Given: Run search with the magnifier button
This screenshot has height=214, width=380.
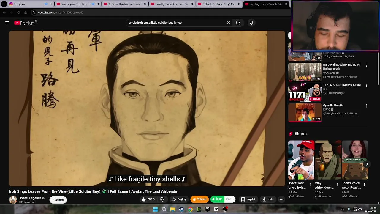Looking at the screenshot, I should [238, 23].
